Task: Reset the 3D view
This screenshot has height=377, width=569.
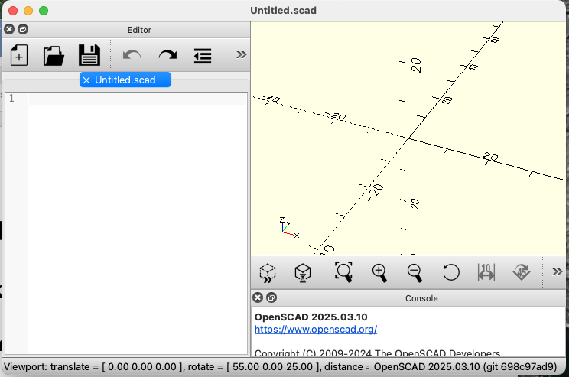Action: pos(451,272)
